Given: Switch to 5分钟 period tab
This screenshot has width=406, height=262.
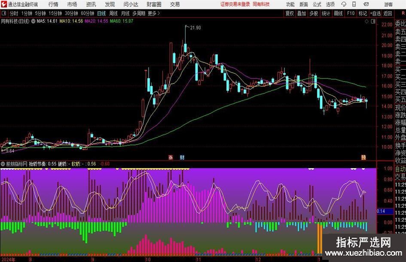Looking at the screenshot, I should pyautogui.click(x=40, y=13).
